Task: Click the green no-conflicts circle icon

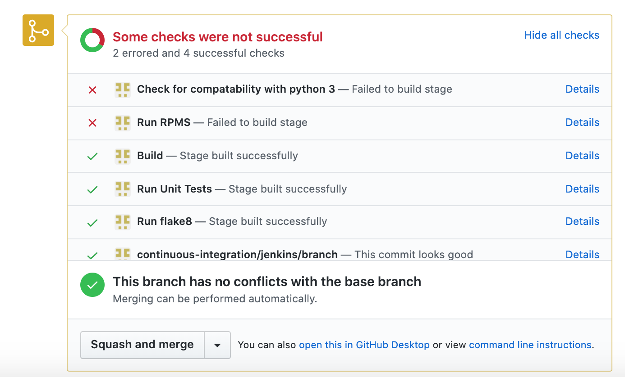Action: [x=92, y=285]
